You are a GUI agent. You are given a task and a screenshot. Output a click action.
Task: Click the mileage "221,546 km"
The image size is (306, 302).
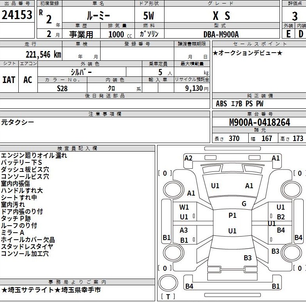point(43,55)
